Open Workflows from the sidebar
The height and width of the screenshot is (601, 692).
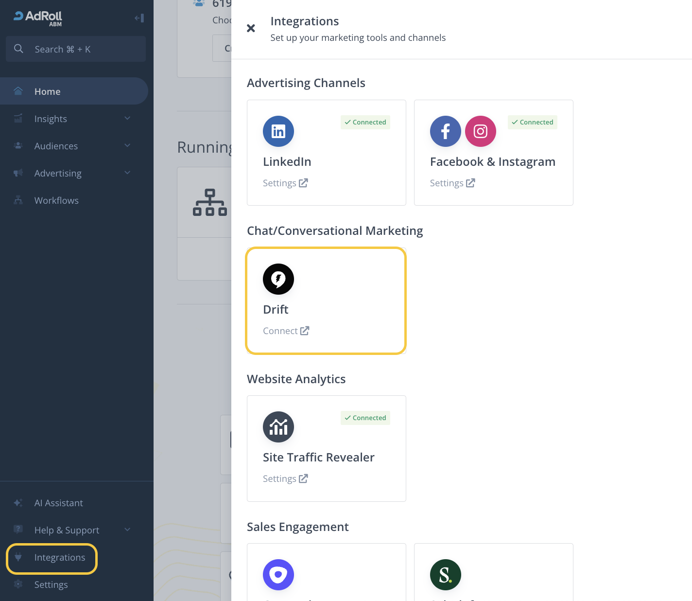[56, 200]
